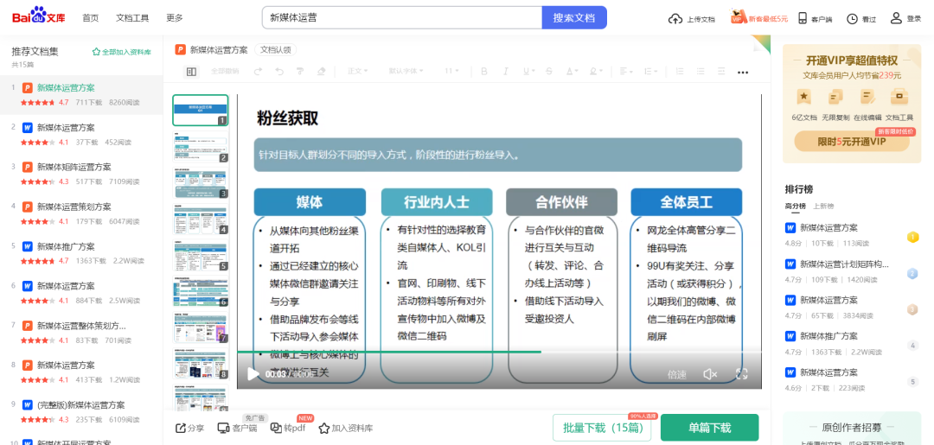Open the upload document cloud icon

point(675,18)
